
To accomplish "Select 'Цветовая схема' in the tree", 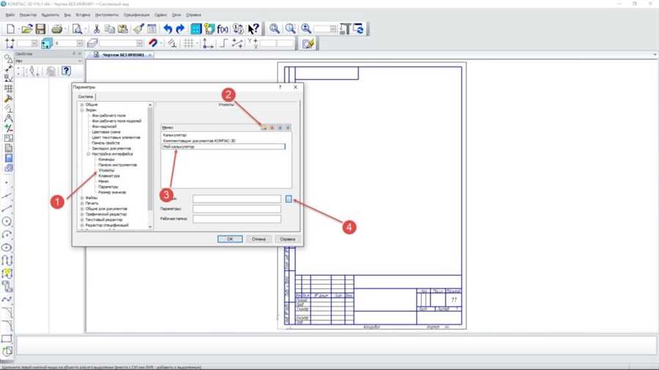I will (x=106, y=132).
